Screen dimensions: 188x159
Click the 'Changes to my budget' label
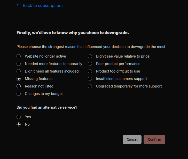coord(44,94)
